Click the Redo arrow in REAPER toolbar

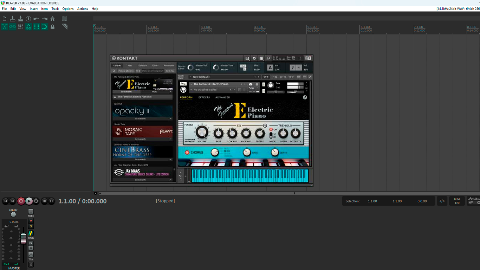click(45, 19)
